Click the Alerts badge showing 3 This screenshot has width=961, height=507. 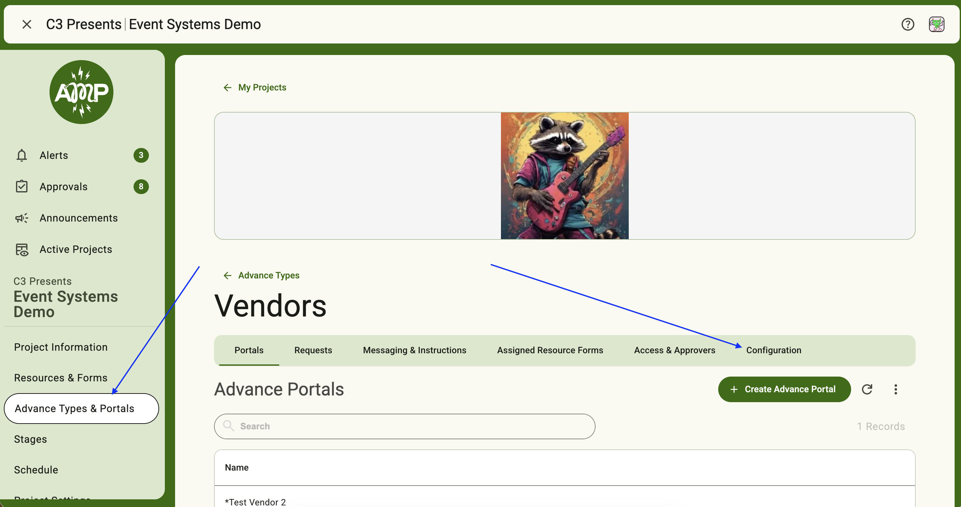coord(141,155)
